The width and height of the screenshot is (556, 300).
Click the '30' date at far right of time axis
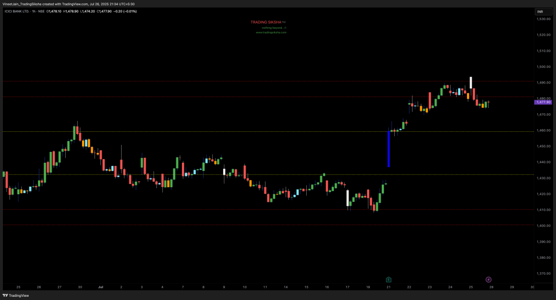click(x=532, y=286)
